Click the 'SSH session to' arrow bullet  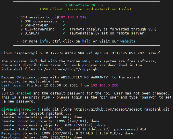pos(17,17)
